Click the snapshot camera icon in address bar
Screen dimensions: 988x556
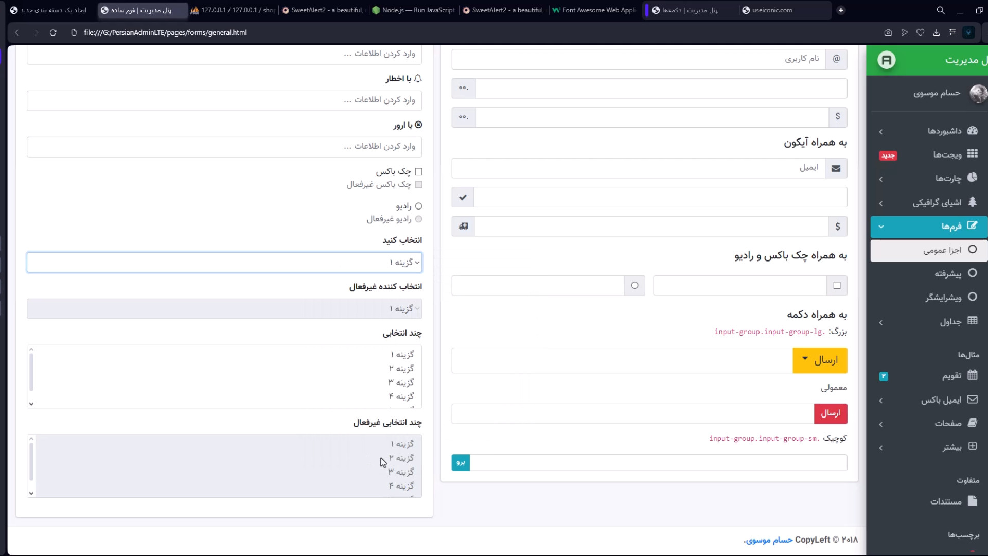(888, 32)
